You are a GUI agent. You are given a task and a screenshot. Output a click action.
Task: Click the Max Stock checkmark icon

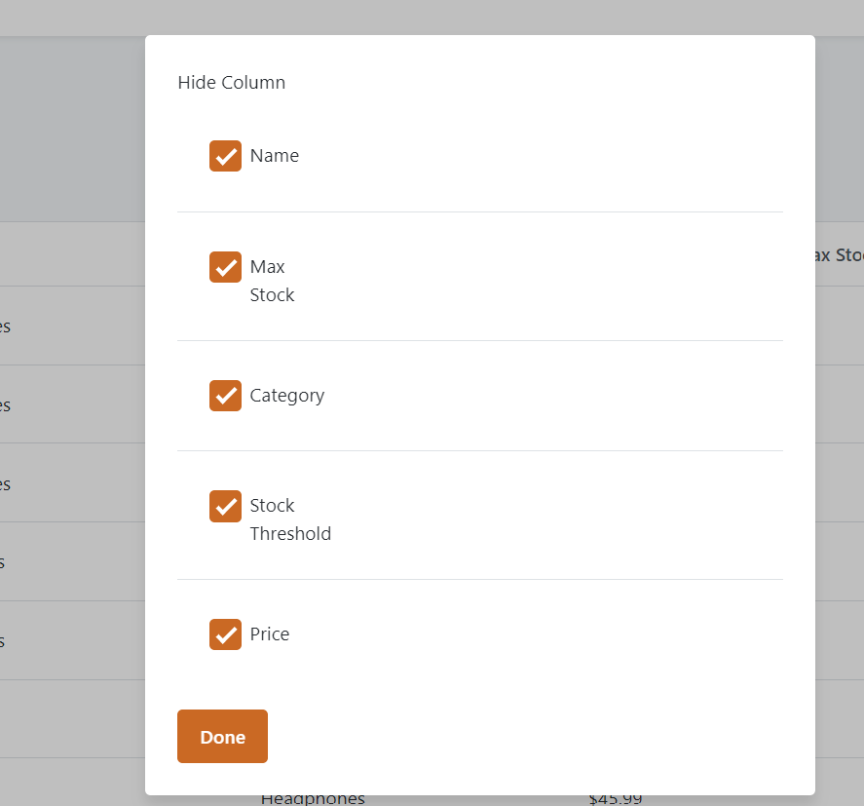pos(225,266)
